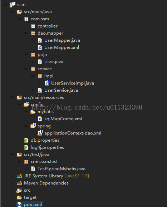
Task: Click the mybatis folder icon
Action: pyautogui.click(x=33, y=112)
